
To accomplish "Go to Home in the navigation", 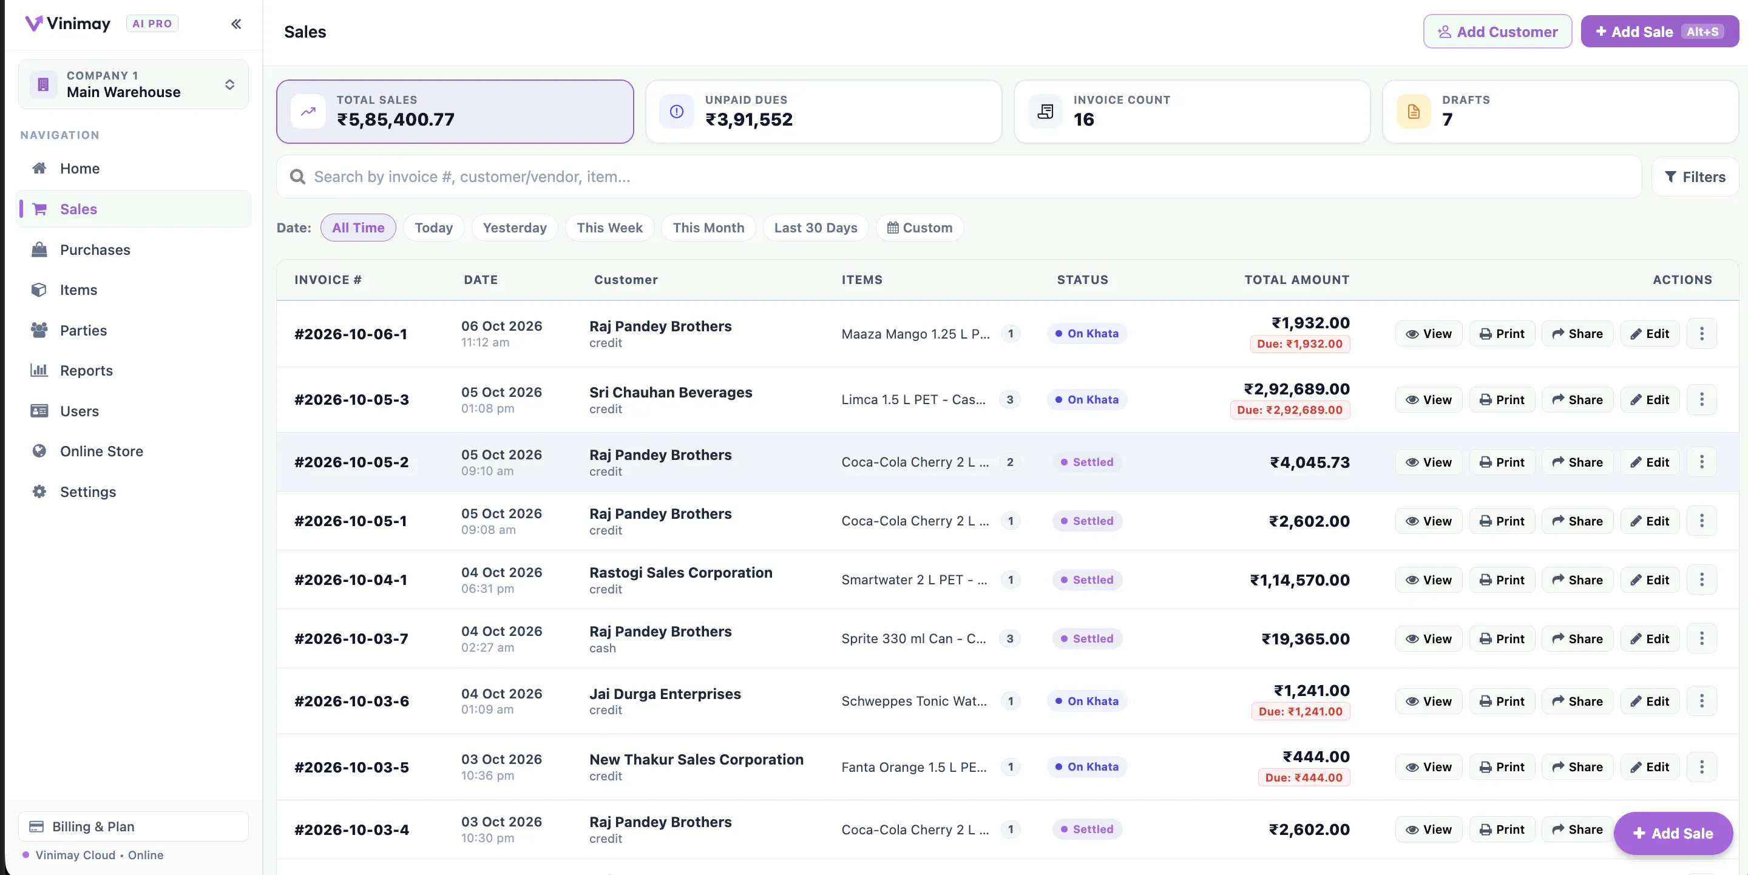I will coord(133,168).
